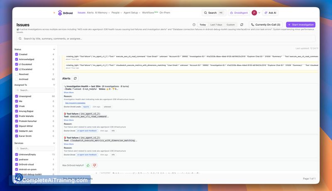Uncheck the Created status checkbox

[x=17, y=54]
